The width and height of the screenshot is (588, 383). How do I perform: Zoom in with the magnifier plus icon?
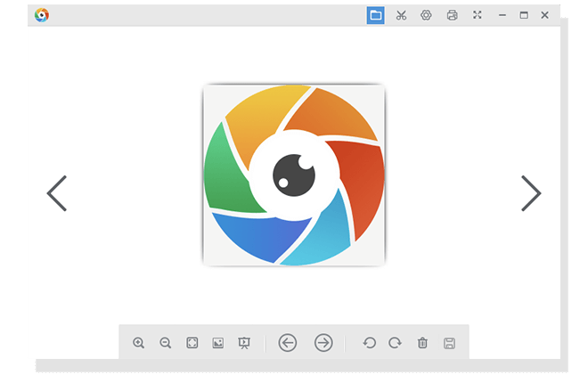(138, 343)
